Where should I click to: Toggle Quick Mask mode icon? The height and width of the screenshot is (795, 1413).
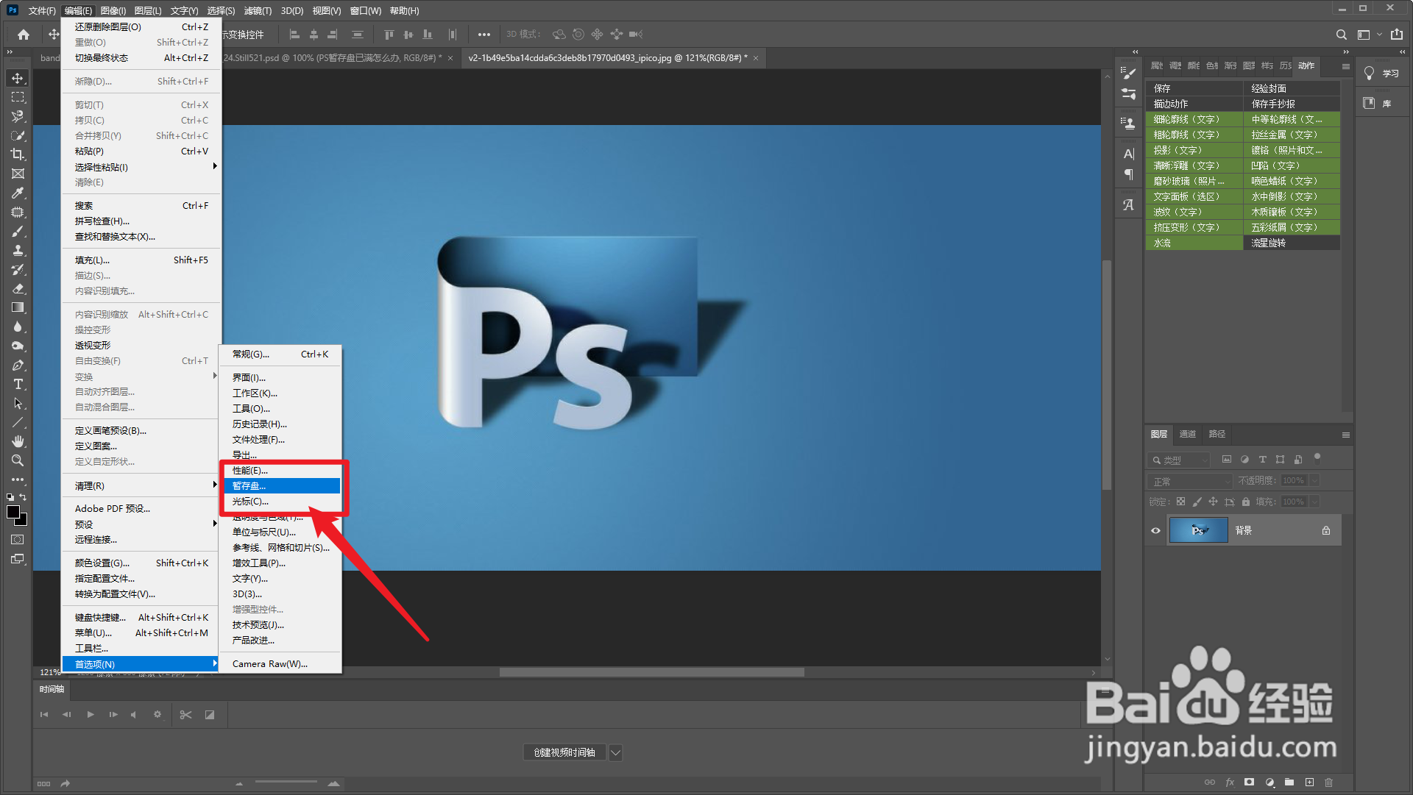point(18,540)
